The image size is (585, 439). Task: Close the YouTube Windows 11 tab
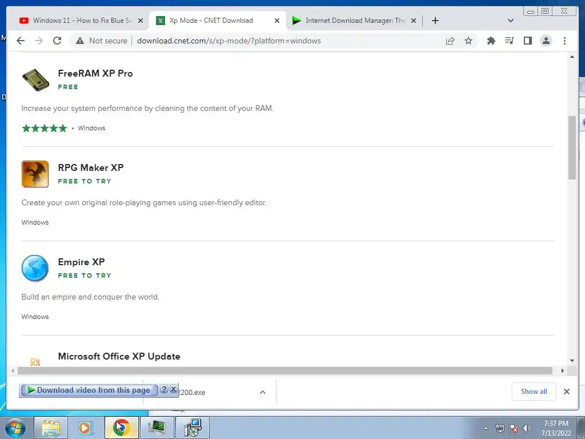click(x=141, y=21)
